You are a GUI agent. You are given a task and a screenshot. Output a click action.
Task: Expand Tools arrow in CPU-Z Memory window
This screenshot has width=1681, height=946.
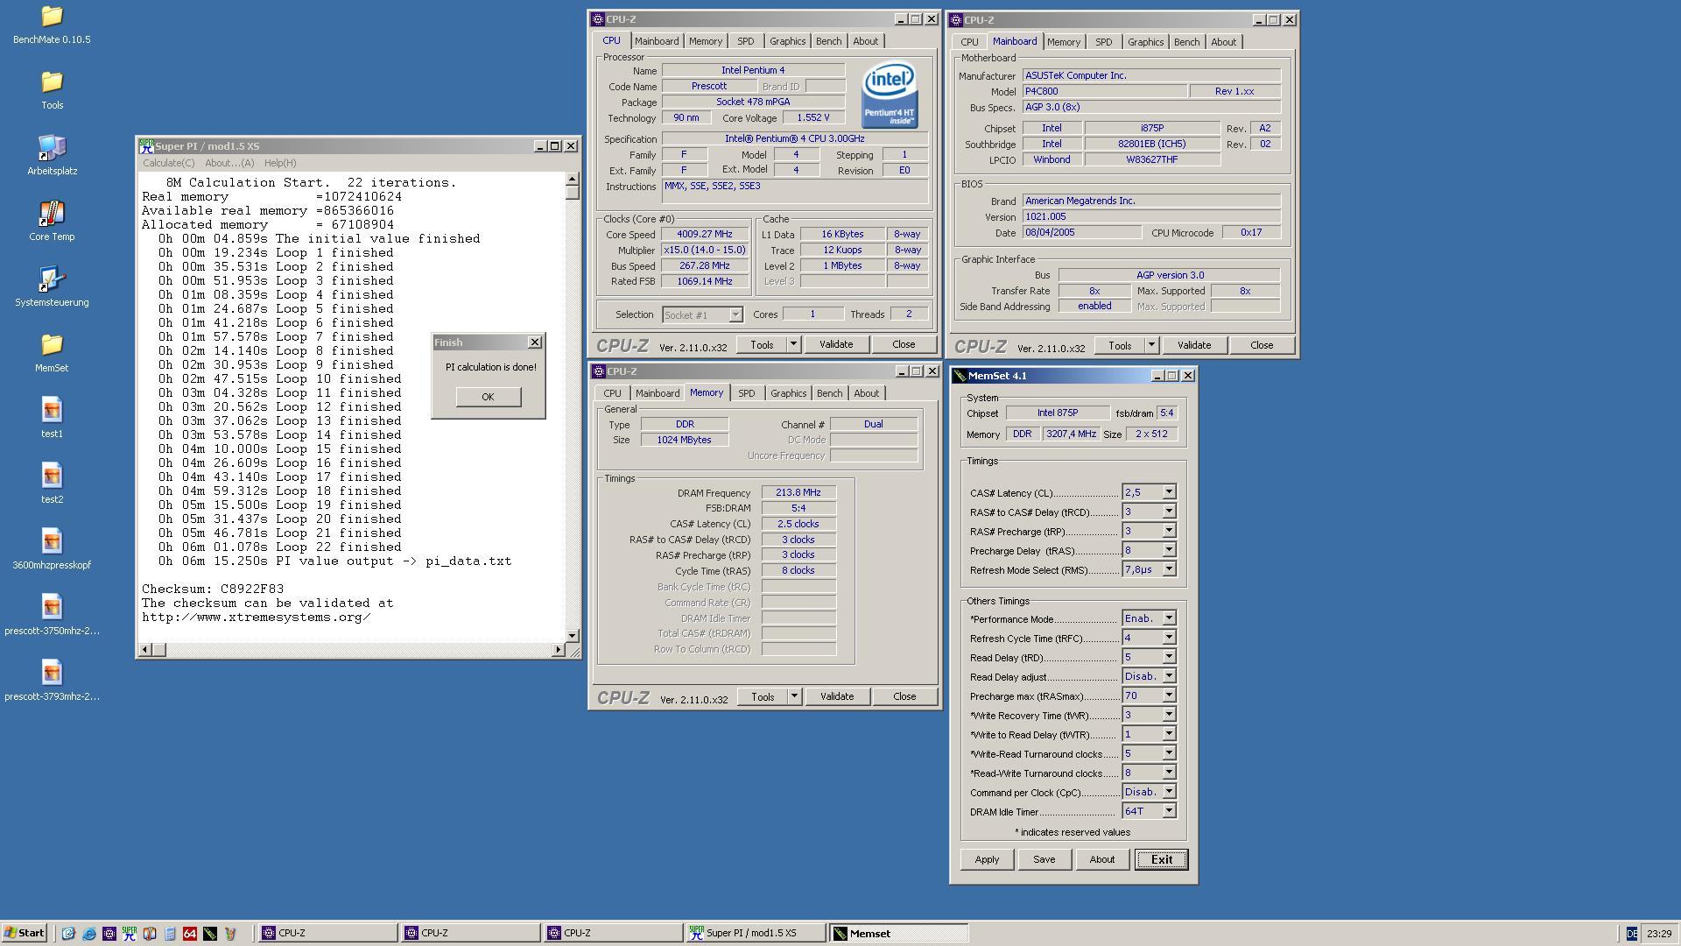pos(794,696)
